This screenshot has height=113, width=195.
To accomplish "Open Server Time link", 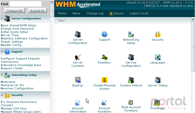I will point(10,35).
